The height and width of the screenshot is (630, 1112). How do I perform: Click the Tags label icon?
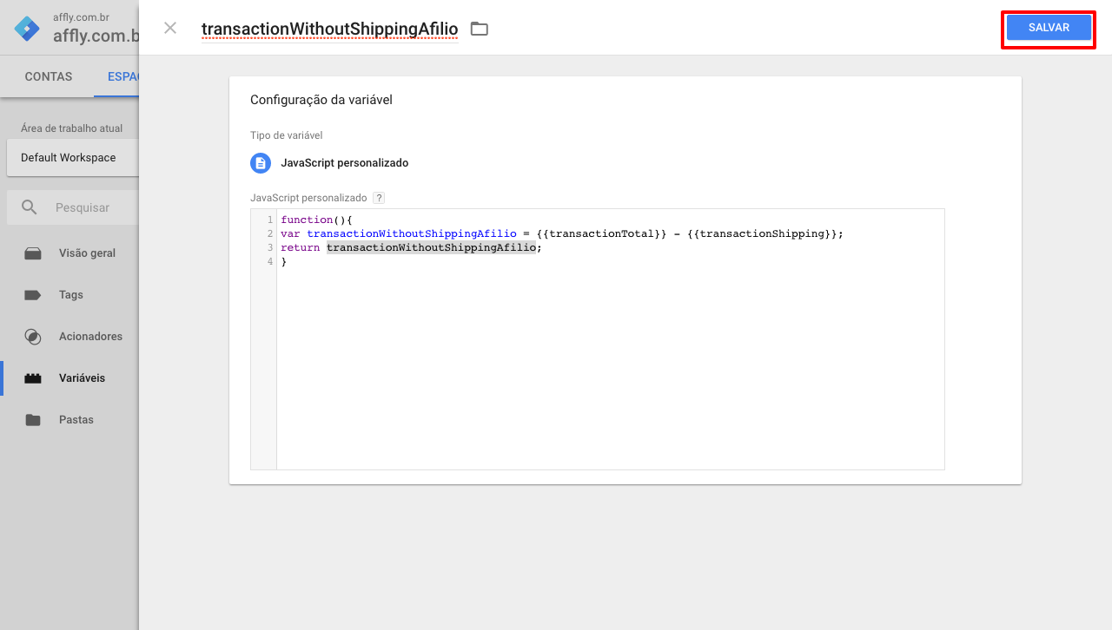coord(33,295)
